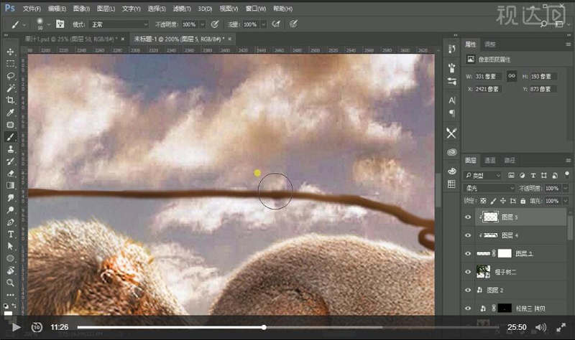This screenshot has height=340, width=575.
Task: Hide layer 图层 2
Action: [x=468, y=290]
